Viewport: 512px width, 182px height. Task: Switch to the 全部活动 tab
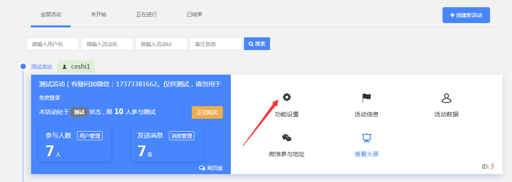[51, 15]
